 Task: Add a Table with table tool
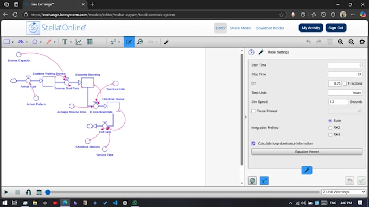pos(90,42)
